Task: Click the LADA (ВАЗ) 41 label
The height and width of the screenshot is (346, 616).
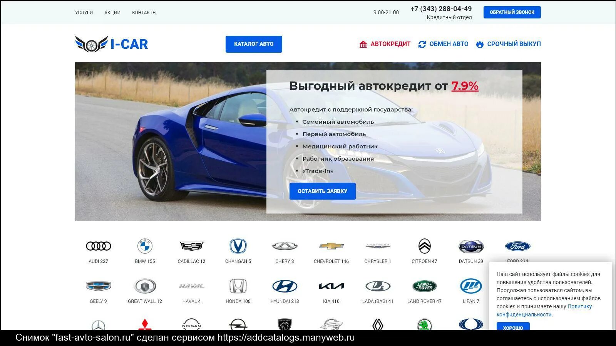Action: tap(378, 301)
